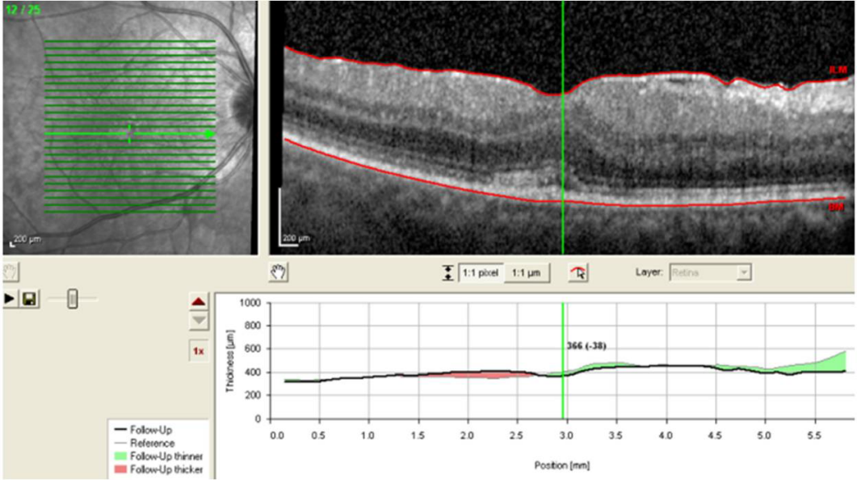This screenshot has width=857, height=480.
Task: Click the red up arrow scale button
Action: tap(199, 302)
